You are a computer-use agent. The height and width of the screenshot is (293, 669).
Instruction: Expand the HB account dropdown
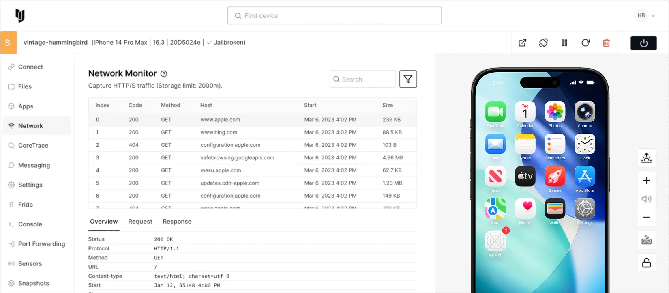pyautogui.click(x=645, y=15)
